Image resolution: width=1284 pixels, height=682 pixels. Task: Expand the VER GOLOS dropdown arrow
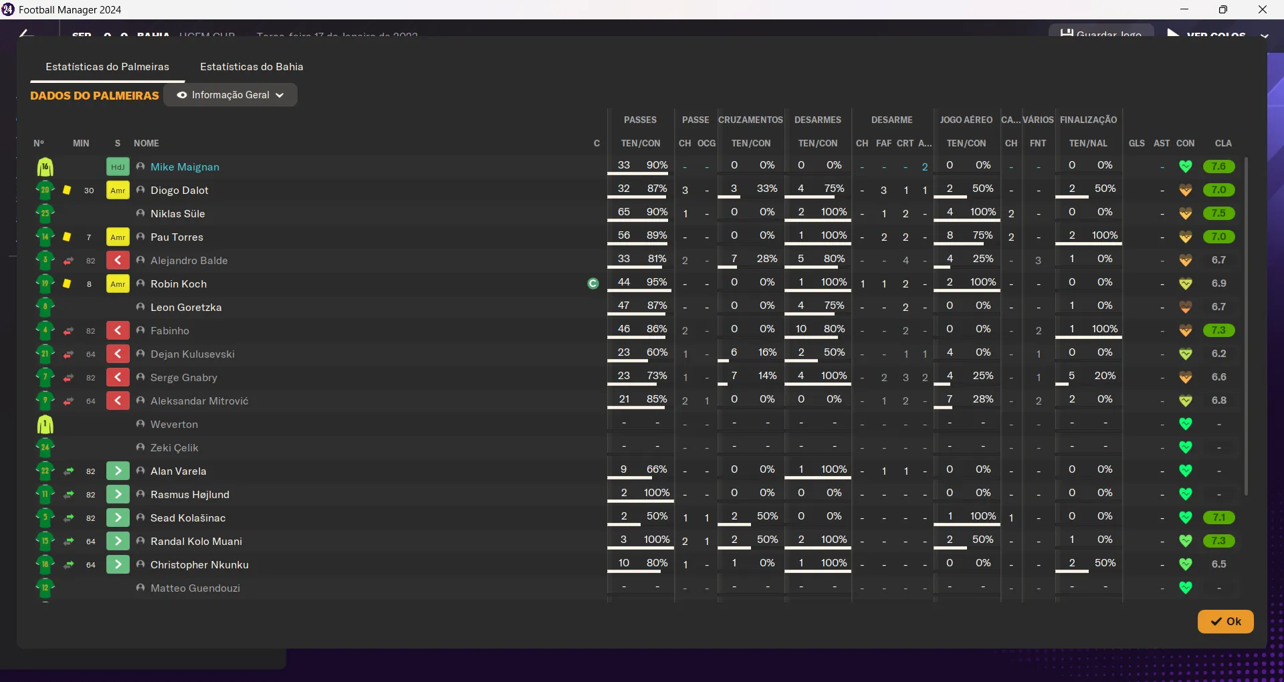[x=1264, y=35]
